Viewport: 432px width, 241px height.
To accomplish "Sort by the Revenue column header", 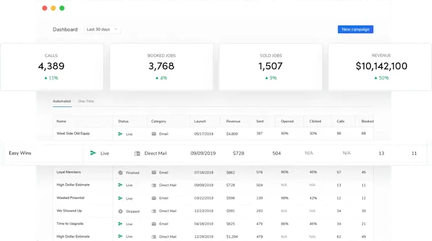I will point(233,121).
